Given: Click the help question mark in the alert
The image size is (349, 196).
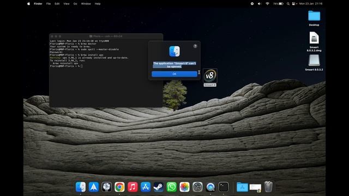Looking at the screenshot, I should click(195, 46).
